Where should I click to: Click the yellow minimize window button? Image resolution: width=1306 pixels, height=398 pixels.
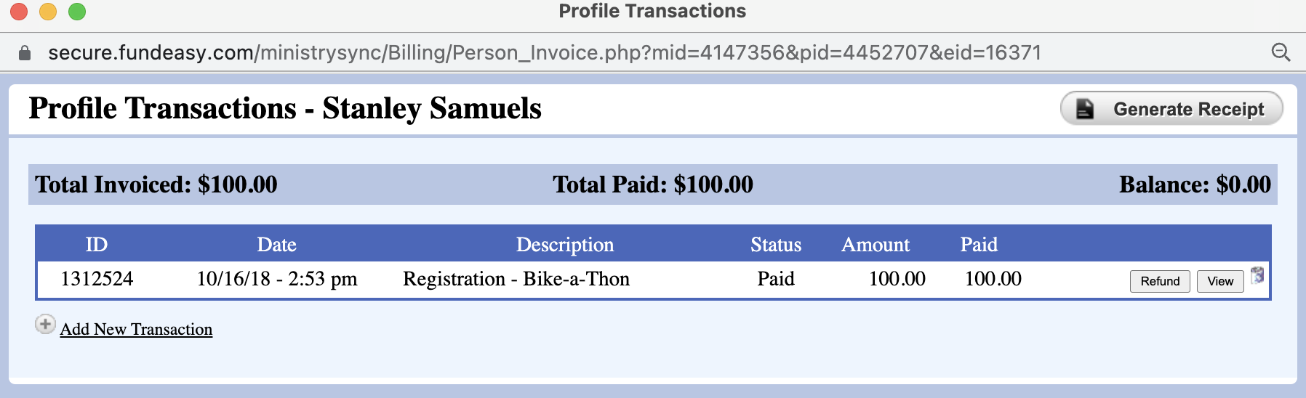tap(48, 12)
